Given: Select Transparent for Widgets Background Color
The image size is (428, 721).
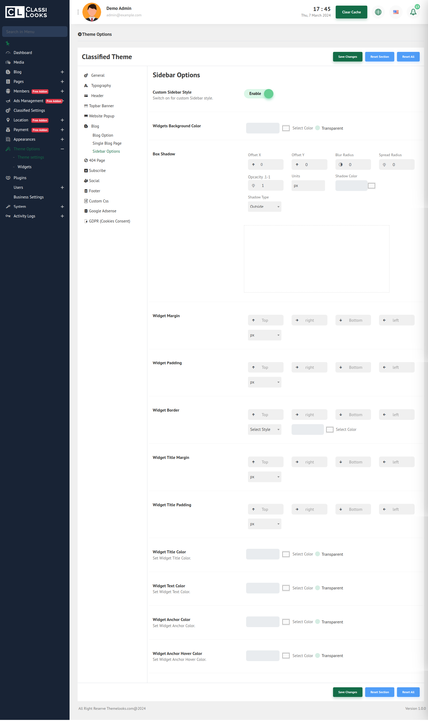Looking at the screenshot, I should tap(317, 128).
